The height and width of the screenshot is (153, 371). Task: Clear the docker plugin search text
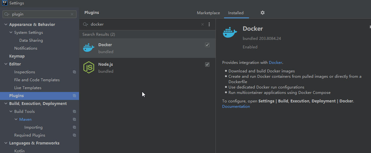point(203,24)
